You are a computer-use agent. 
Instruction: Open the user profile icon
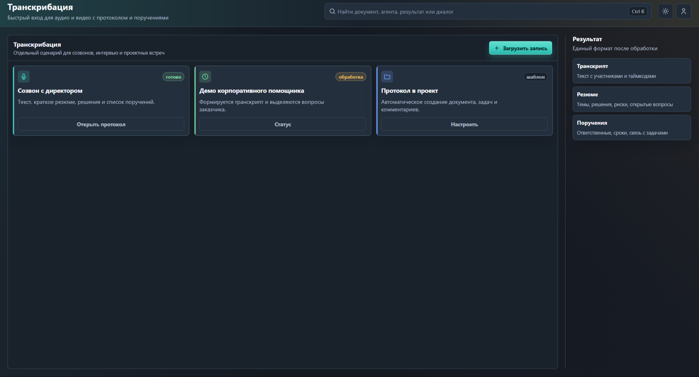(684, 11)
